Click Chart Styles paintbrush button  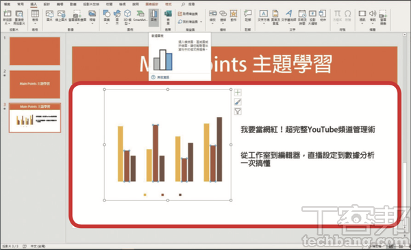238,102
